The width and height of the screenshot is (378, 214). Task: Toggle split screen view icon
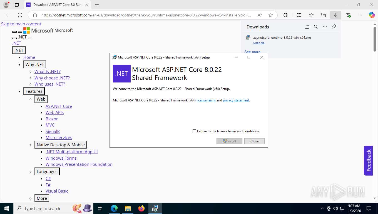tap(299, 15)
